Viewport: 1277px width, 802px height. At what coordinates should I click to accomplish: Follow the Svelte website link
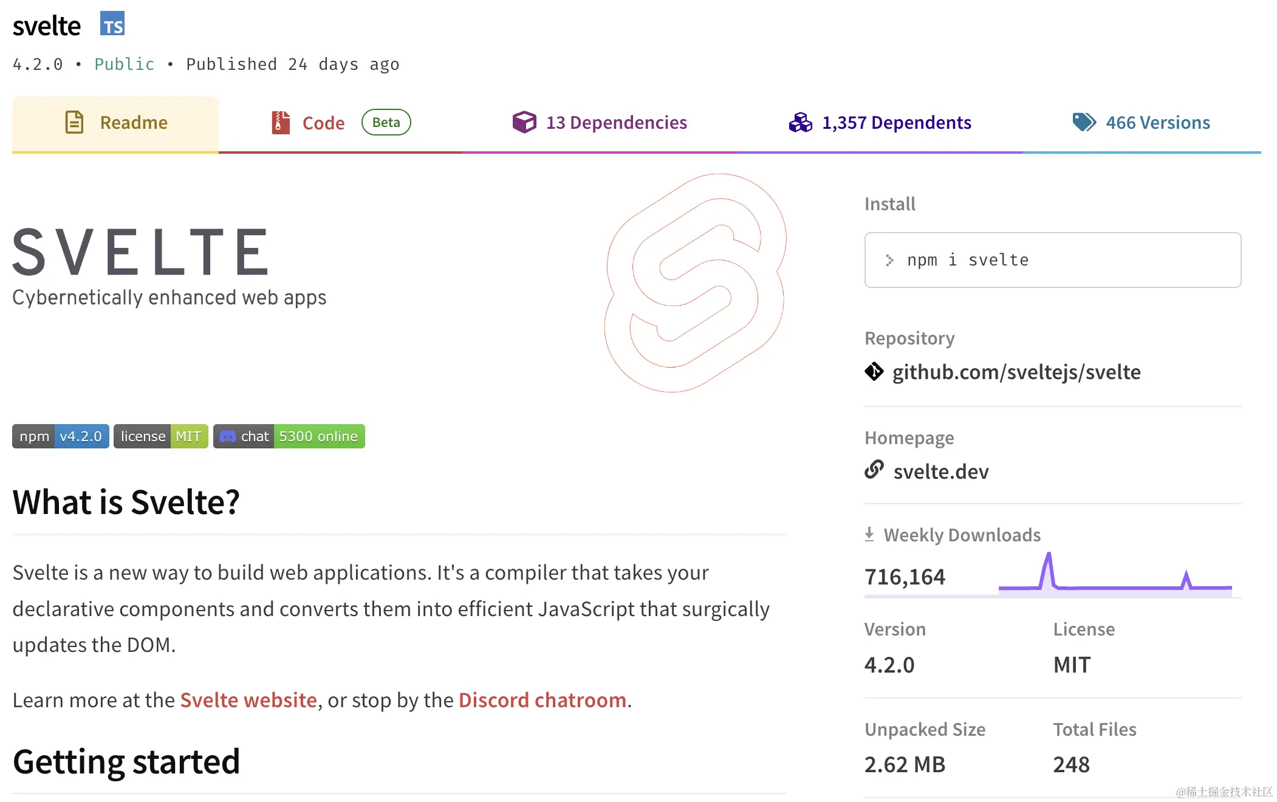[248, 700]
